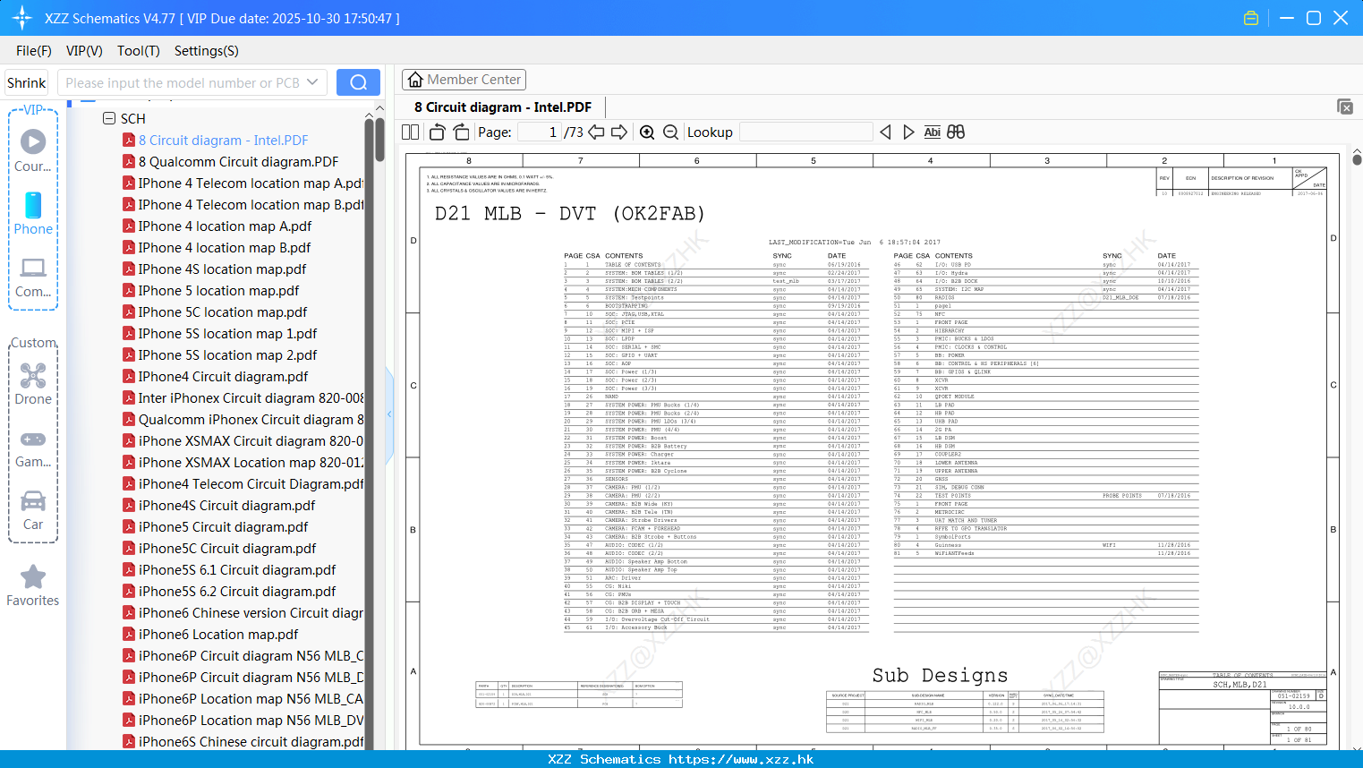Viewport: 1363px width, 768px height.
Task: Collapse the SCH tree folder
Action: 109,118
